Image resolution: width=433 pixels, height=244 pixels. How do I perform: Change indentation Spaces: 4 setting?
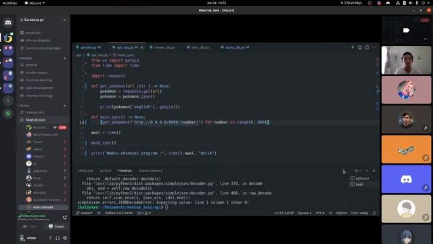pos(304,213)
